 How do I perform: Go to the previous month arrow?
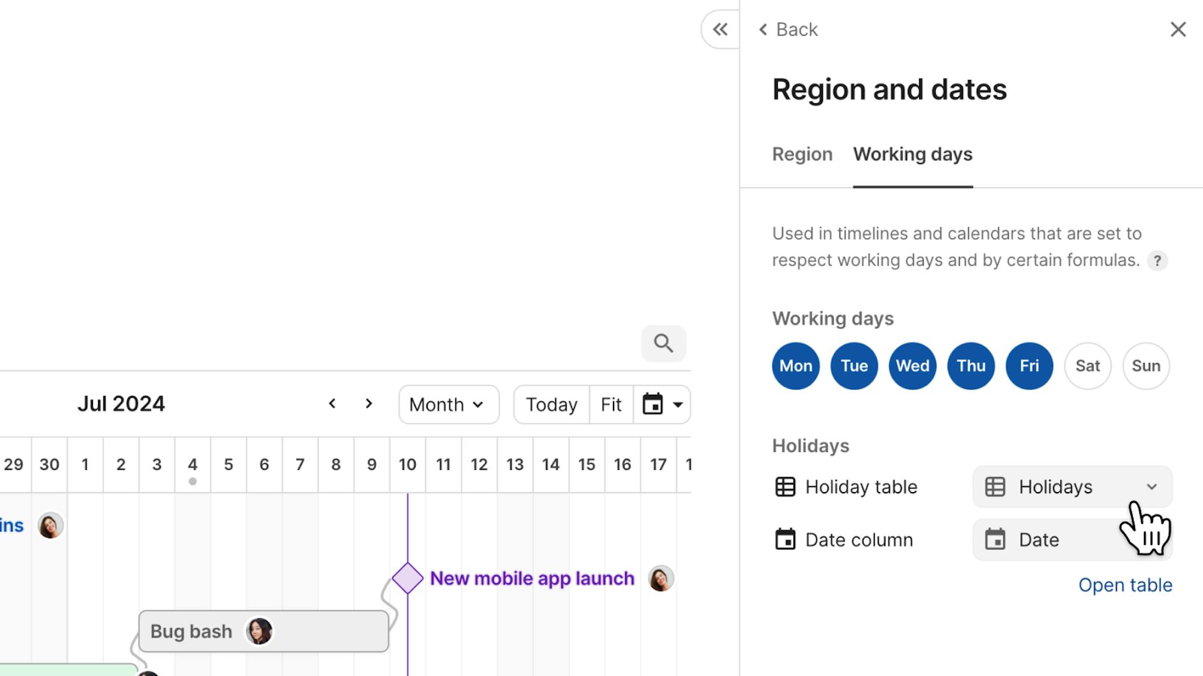pos(332,404)
